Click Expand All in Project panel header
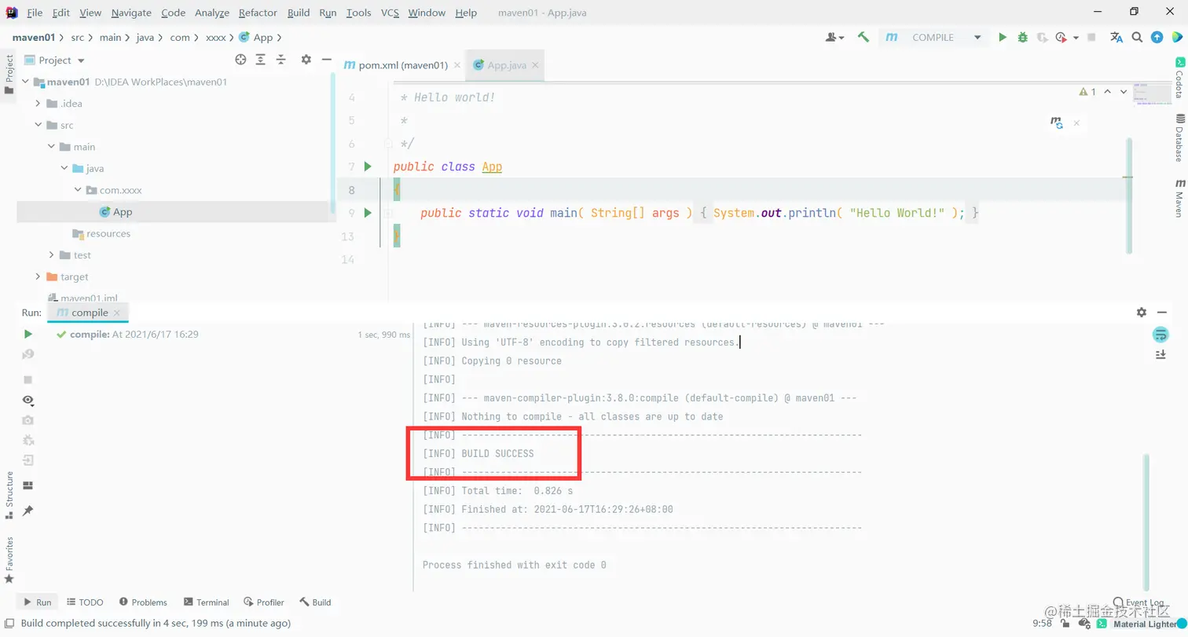This screenshot has width=1188, height=637. [261, 60]
